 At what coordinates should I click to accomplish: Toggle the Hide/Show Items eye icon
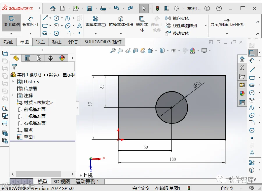(x=174, y=50)
